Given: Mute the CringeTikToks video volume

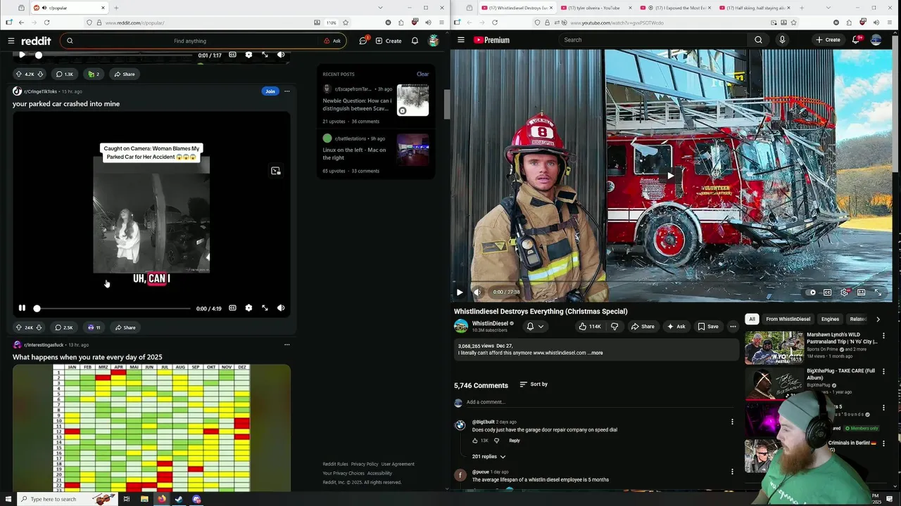Looking at the screenshot, I should coord(281,308).
